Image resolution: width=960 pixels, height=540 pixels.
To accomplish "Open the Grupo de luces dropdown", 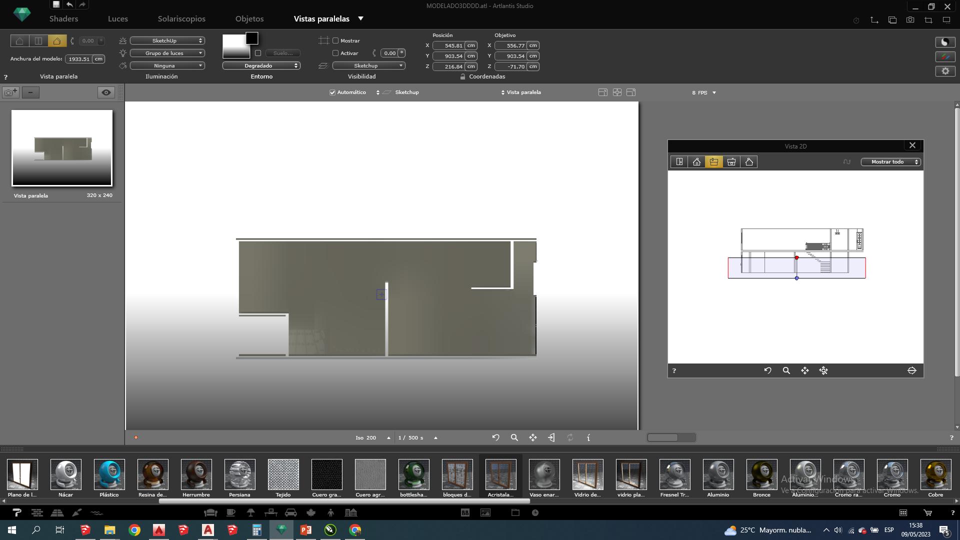I will (167, 53).
